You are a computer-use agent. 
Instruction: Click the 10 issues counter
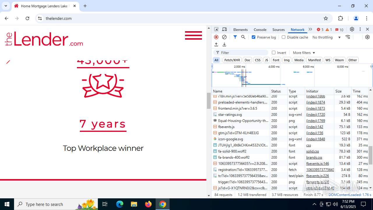click(x=339, y=29)
